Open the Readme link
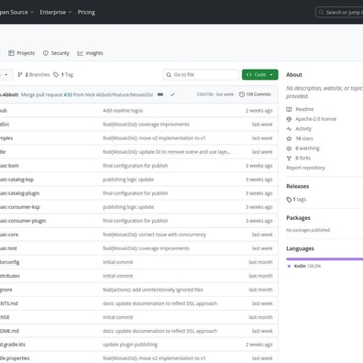363x363 pixels. pyautogui.click(x=304, y=109)
